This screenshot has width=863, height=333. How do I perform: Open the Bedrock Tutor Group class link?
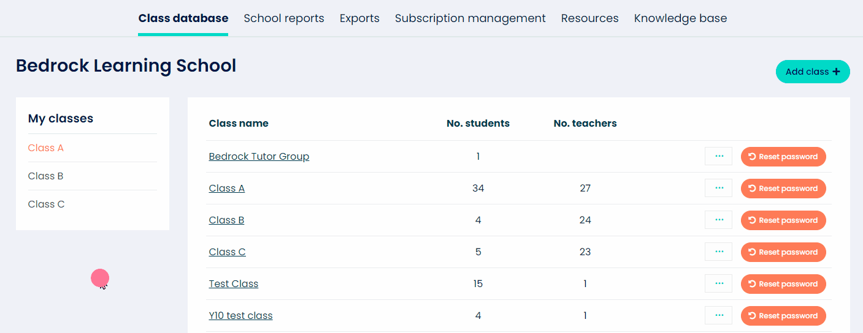[259, 157]
